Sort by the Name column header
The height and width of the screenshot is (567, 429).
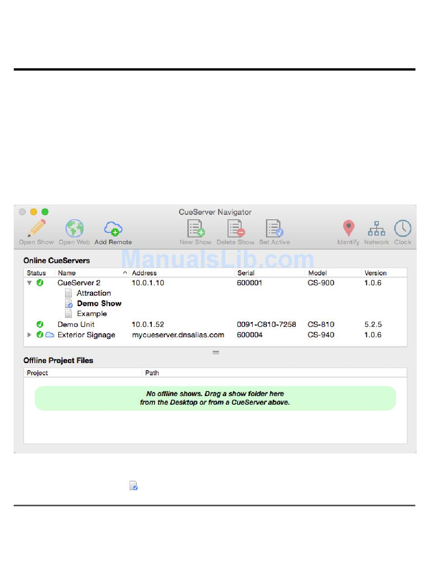coord(92,273)
